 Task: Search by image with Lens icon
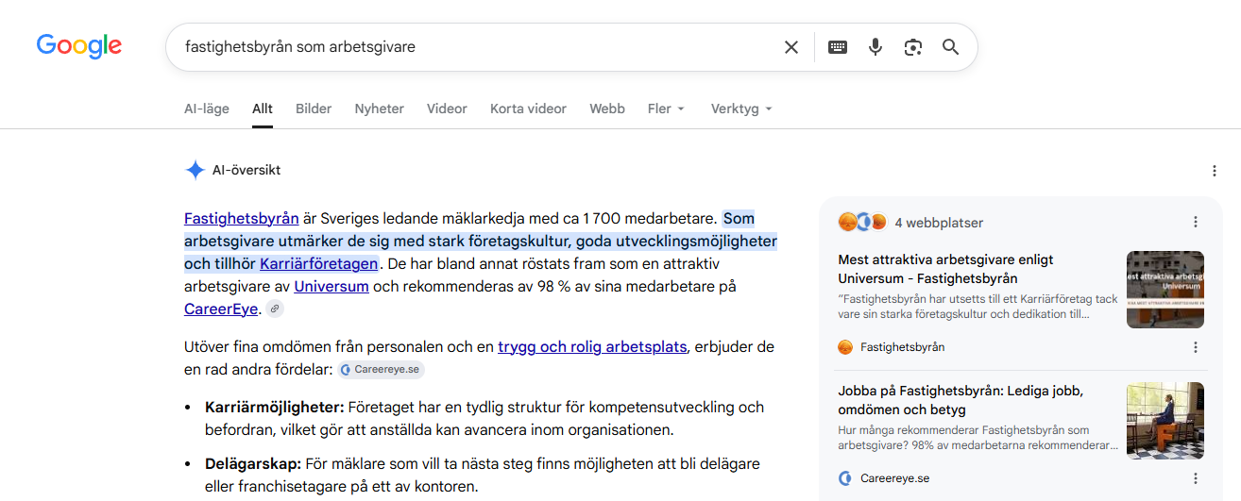[912, 47]
